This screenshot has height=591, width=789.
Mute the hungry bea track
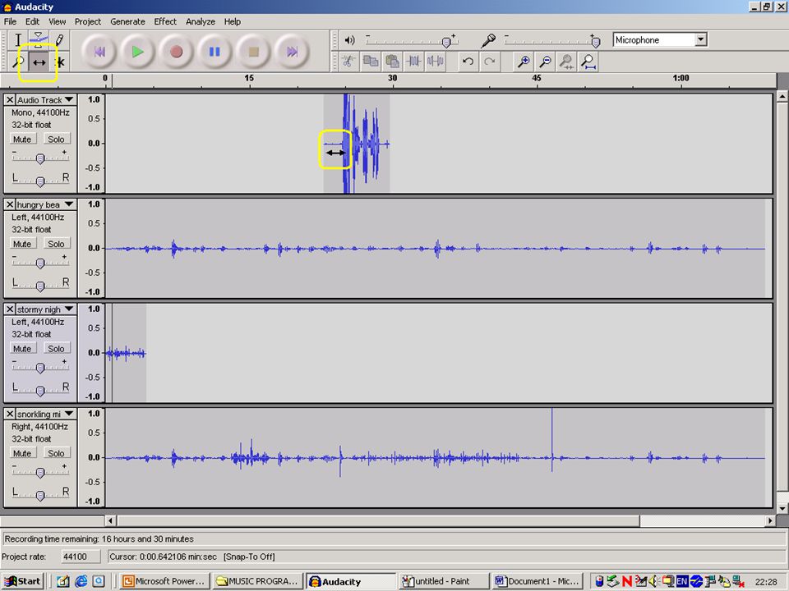point(22,244)
